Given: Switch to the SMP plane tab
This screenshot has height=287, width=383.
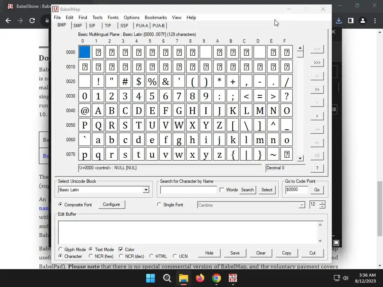Looking at the screenshot, I should [78, 26].
